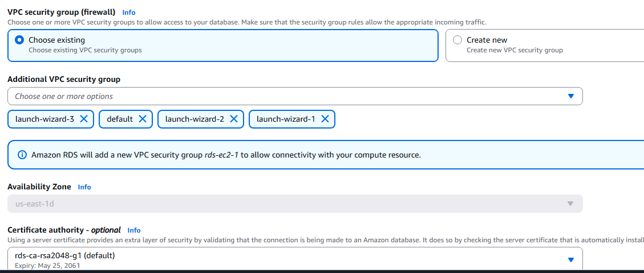Open Info link beside Certificate authority
This screenshot has height=273, width=644.
[x=134, y=230]
